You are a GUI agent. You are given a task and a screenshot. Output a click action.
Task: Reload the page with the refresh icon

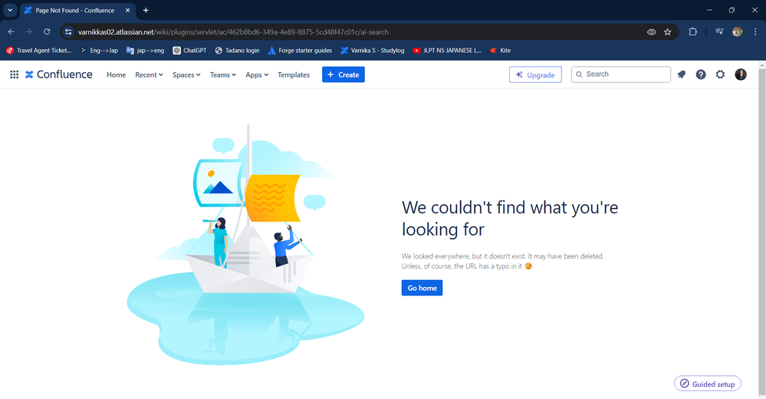47,31
